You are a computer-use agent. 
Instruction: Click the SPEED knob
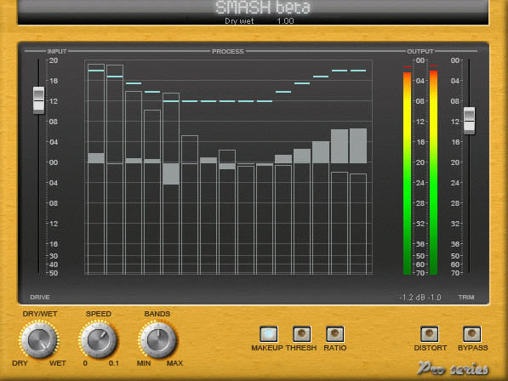point(99,340)
